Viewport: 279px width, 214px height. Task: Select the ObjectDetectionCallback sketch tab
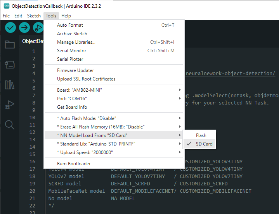[33, 41]
